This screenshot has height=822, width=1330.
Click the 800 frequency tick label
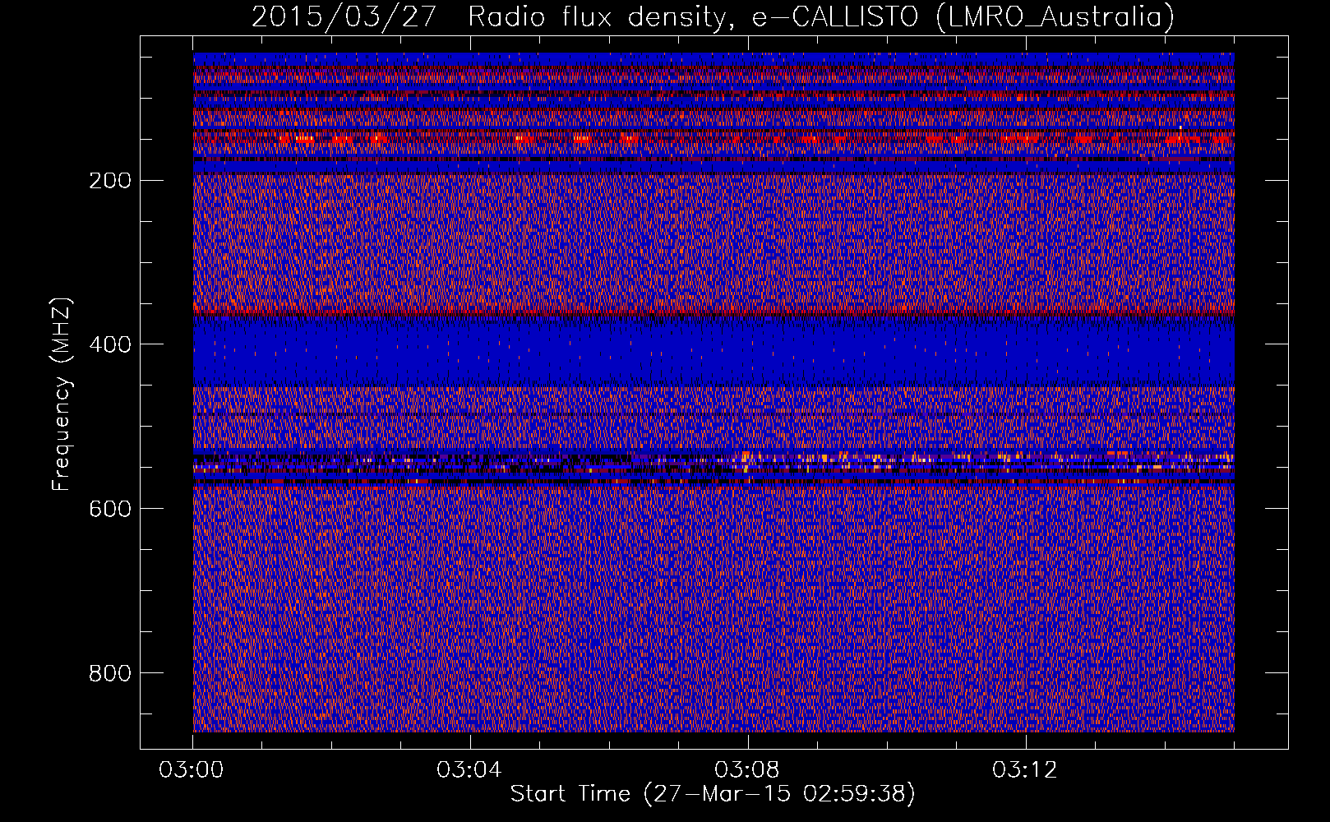coord(109,673)
